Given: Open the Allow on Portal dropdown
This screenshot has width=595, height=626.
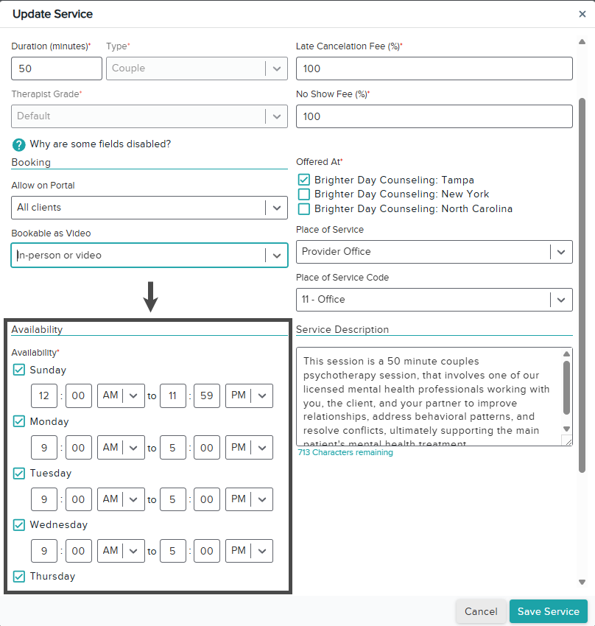Looking at the screenshot, I should 149,208.
